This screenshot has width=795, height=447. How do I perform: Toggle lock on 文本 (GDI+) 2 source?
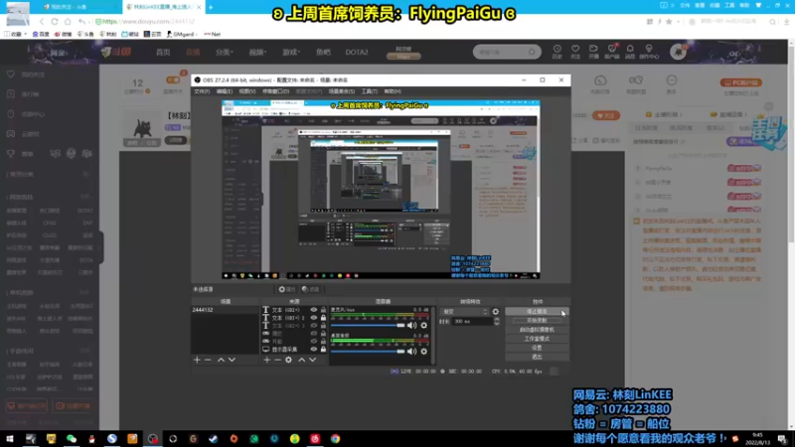pos(323,318)
